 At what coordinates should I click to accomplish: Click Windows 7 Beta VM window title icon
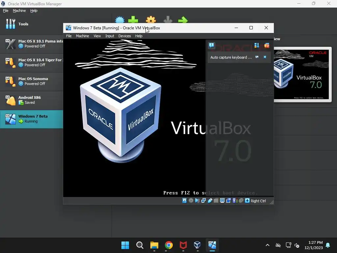(68, 28)
